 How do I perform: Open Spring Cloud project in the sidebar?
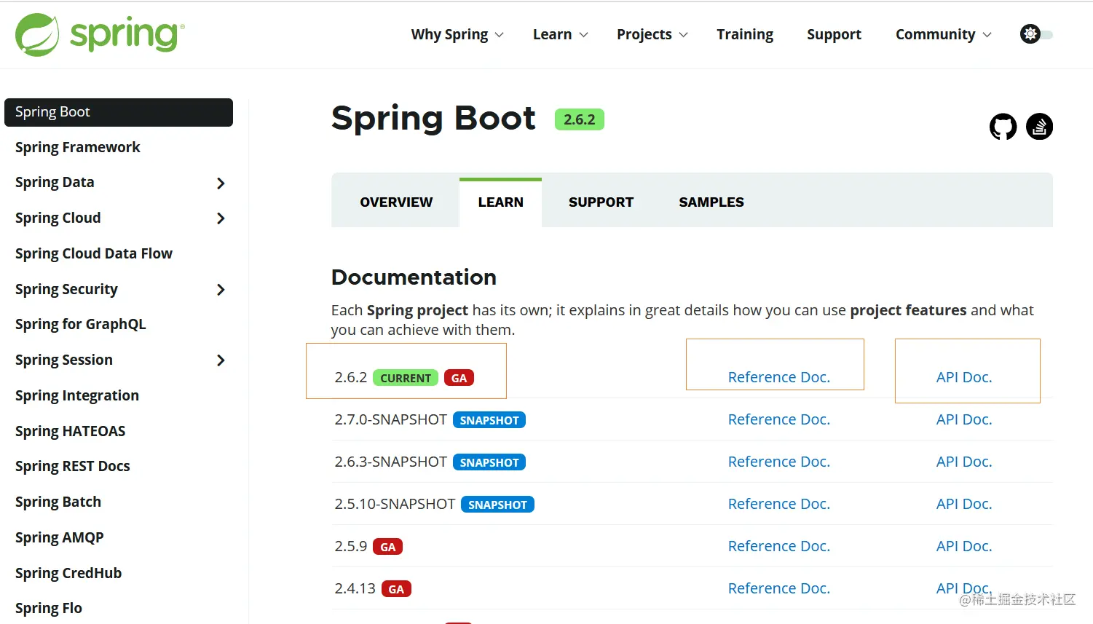[58, 218]
